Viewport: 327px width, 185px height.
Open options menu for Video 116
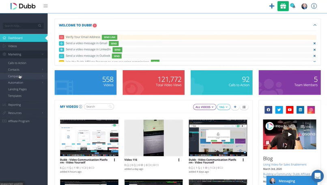(x=179, y=160)
